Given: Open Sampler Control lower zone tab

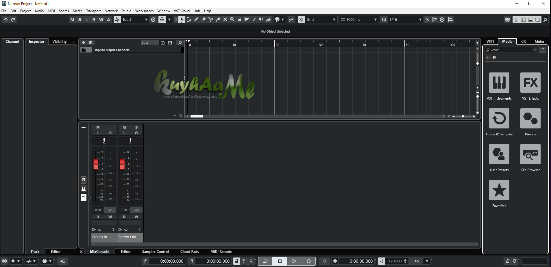Looking at the screenshot, I should coord(155,252).
